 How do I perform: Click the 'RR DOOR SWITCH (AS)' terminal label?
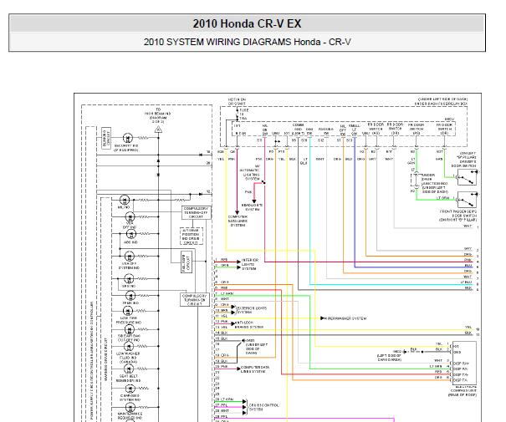(x=376, y=129)
